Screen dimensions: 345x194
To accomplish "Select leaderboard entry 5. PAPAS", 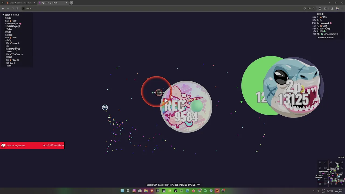I will pyautogui.click(x=324, y=29).
